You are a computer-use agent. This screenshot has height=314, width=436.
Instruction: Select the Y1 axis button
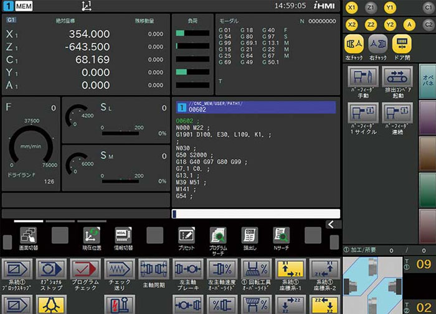pyautogui.click(x=390, y=7)
